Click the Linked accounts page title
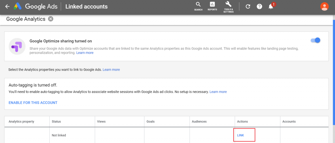The height and width of the screenshot is (143, 335). coord(86,7)
